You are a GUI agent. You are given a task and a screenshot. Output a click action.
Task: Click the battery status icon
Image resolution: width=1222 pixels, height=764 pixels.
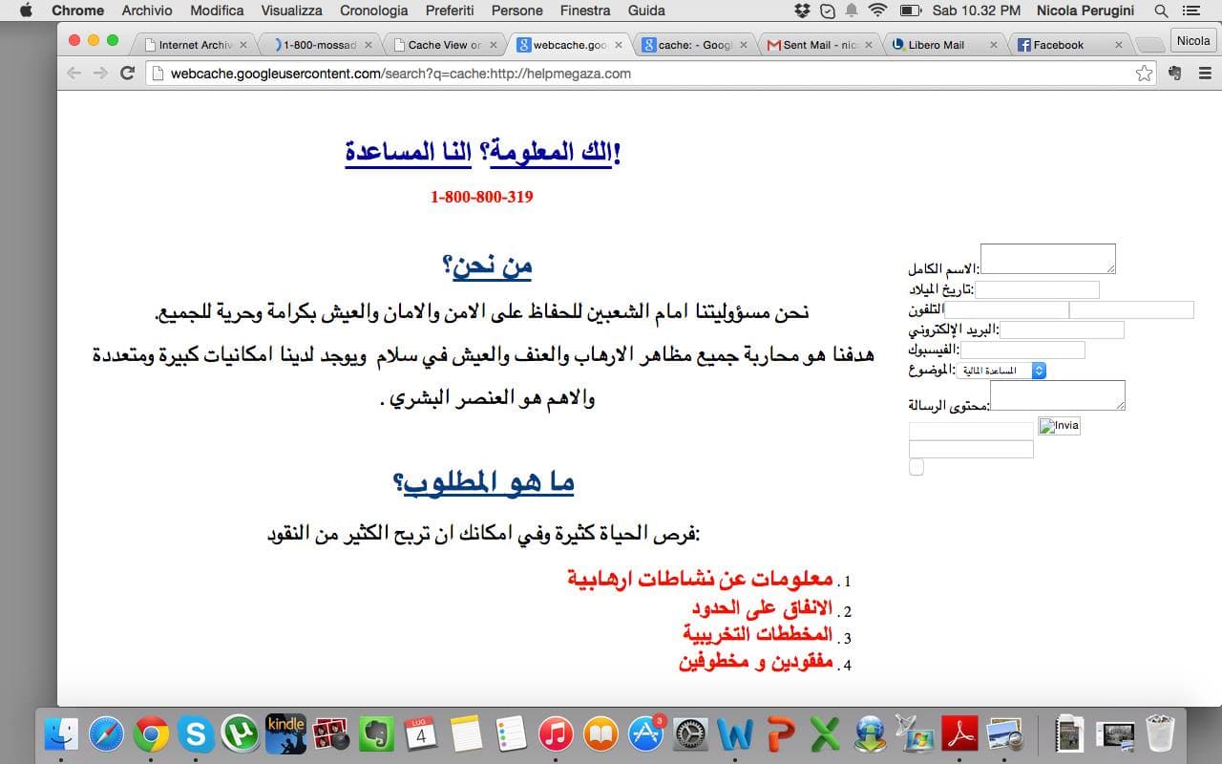click(x=910, y=11)
